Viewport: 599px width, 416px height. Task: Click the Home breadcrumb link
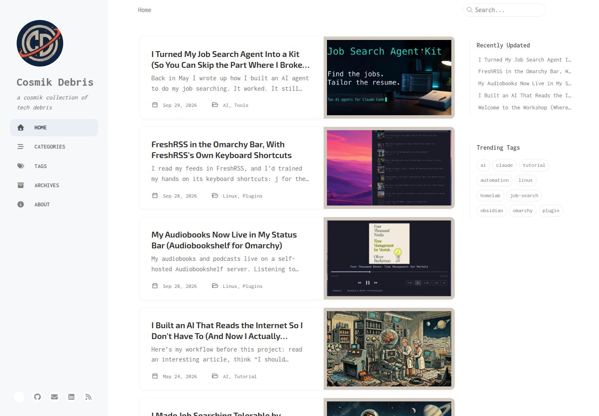tap(145, 10)
